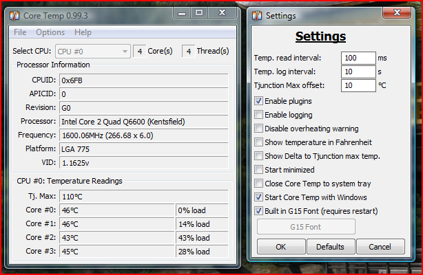Click the Core #1 14% load field
Screen dimensions: 423x275
pos(202,224)
